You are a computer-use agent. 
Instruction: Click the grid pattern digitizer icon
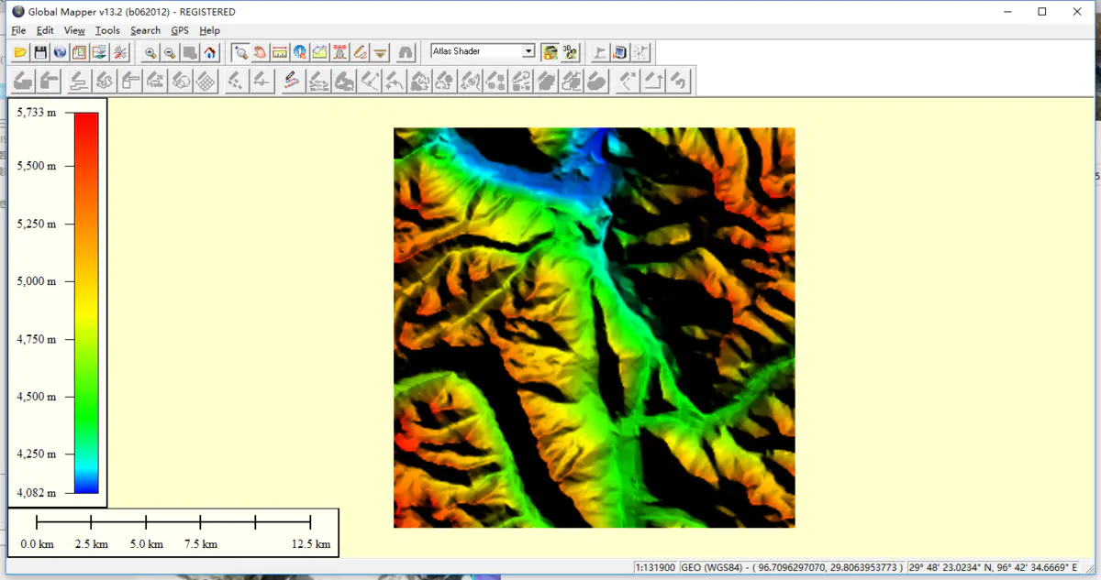tap(206, 81)
